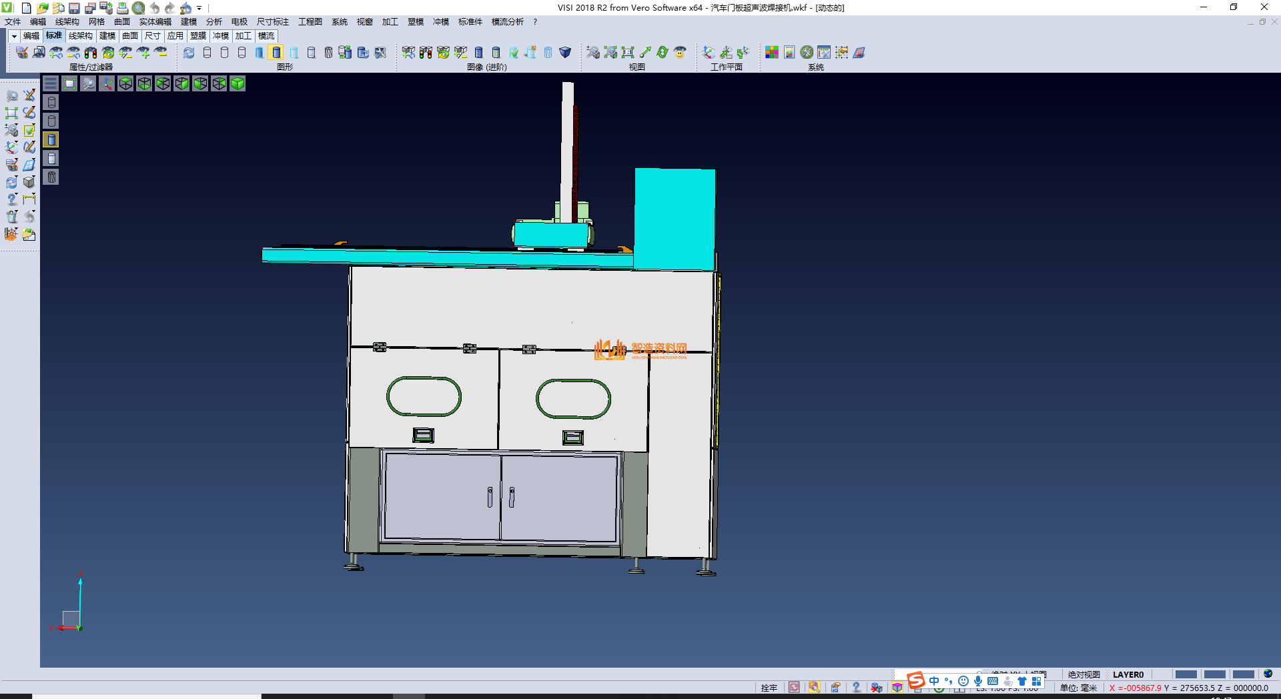This screenshot has height=699, width=1281.
Task: Click the Save file icon in quick access bar
Action: (74, 8)
